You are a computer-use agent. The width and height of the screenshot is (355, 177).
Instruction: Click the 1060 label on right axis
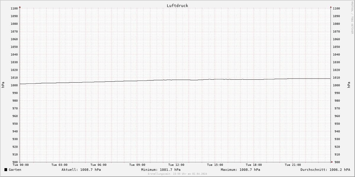pos(336,39)
